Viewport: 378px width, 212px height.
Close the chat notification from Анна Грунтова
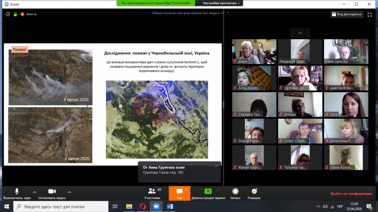point(216,166)
